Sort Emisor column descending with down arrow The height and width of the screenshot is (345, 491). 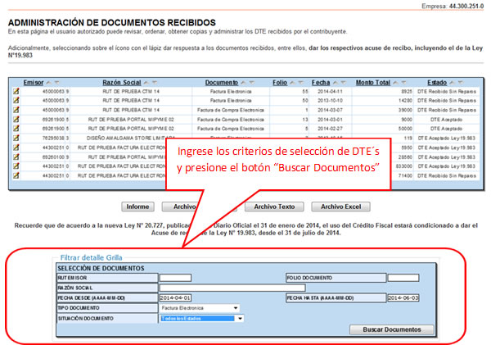57,83
